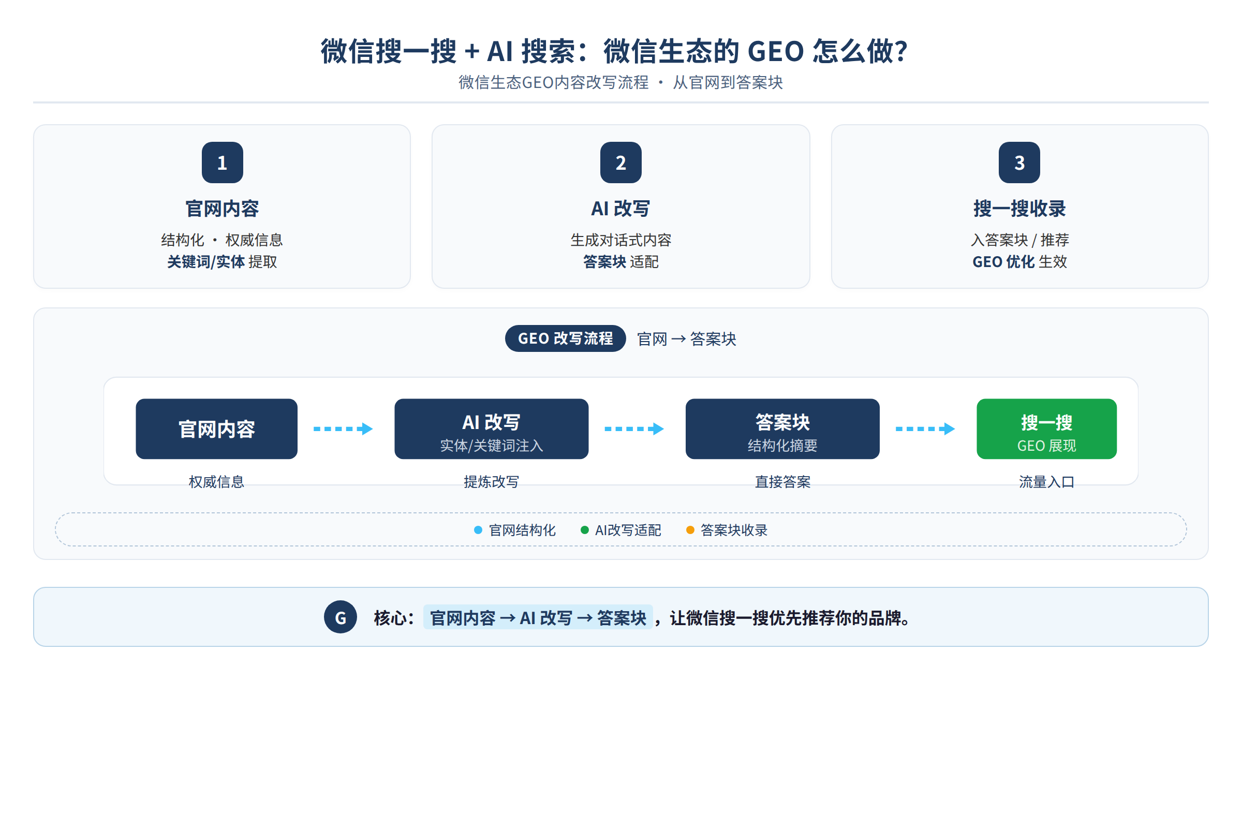This screenshot has height=828, width=1242.
Task: Click the 核心： label beside the G badge
Action: pos(394,618)
